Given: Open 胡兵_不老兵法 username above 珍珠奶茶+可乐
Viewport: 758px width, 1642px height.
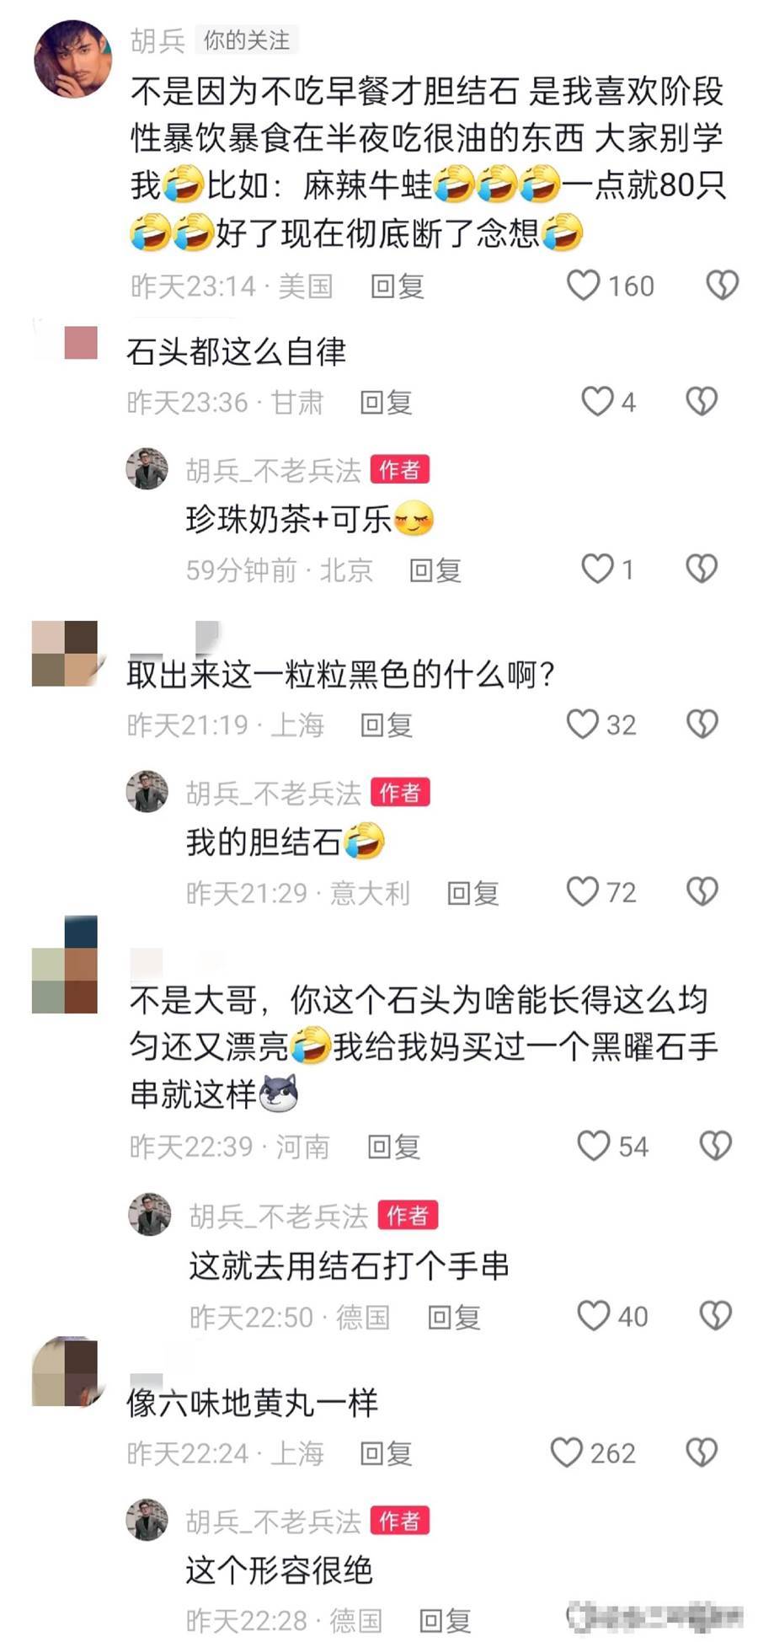Looking at the screenshot, I should [x=273, y=470].
